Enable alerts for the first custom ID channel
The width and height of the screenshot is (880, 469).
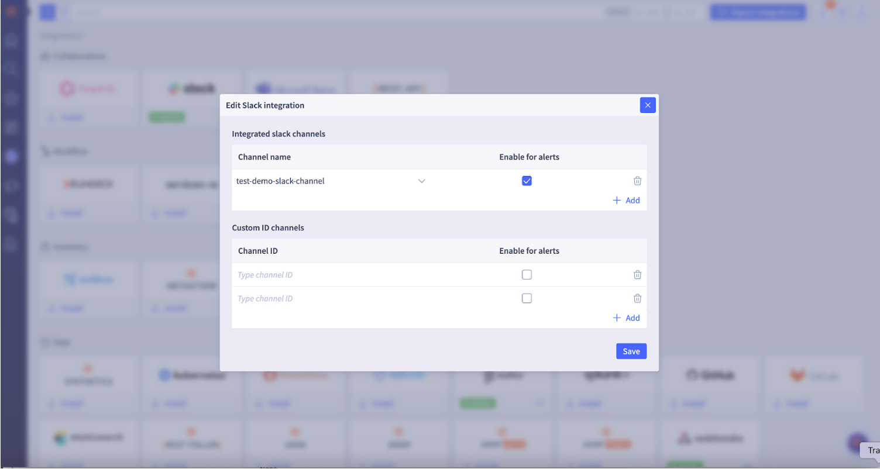click(526, 274)
